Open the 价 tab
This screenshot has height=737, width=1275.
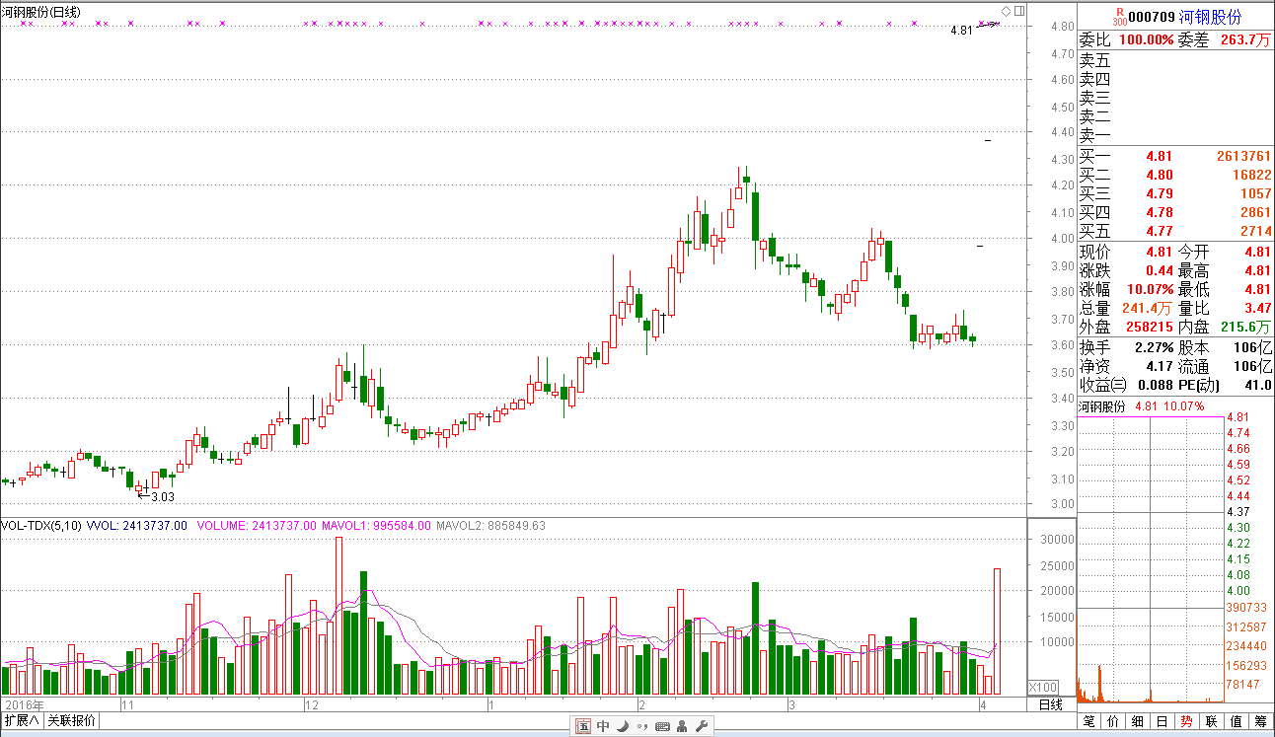click(1114, 721)
